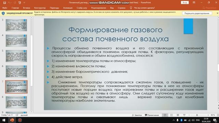Click the Вход sign-in button
Viewport: 219px width, 123px height.
tap(185, 2)
